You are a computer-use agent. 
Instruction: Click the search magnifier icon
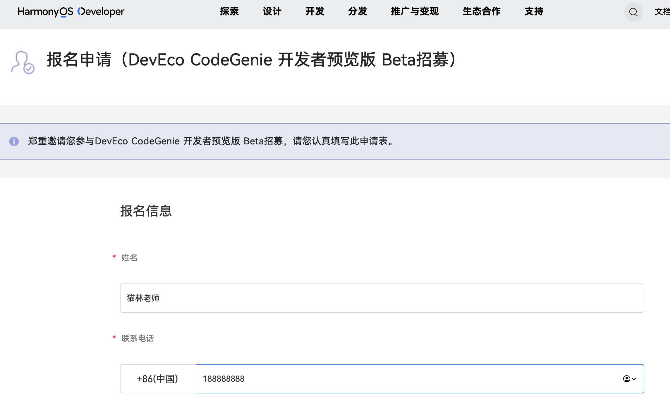[633, 12]
